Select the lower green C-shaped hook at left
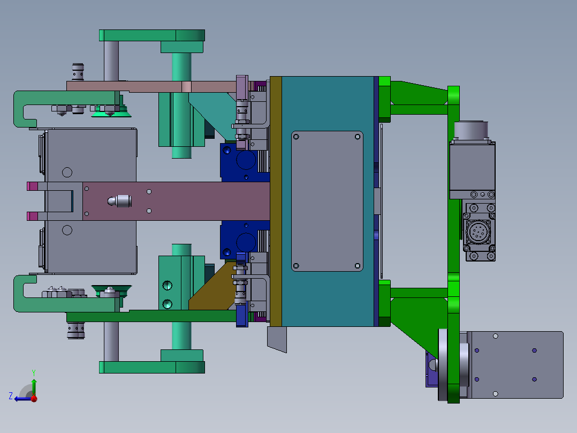 (x=66, y=294)
